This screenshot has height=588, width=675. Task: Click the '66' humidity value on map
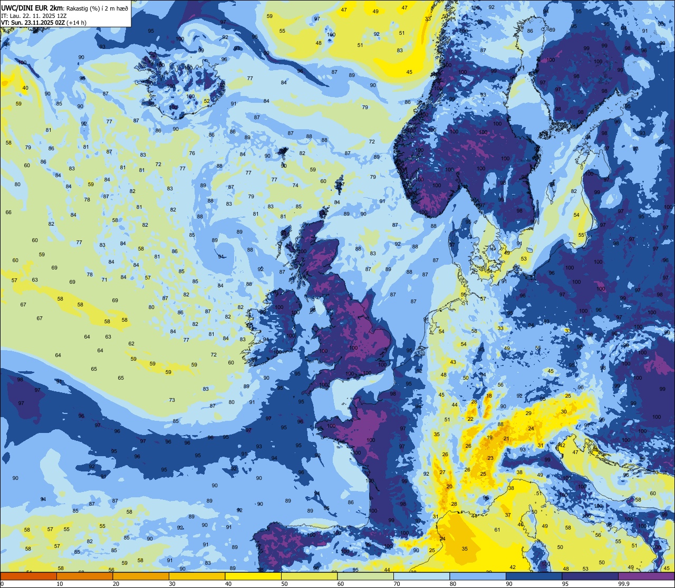tap(8, 212)
